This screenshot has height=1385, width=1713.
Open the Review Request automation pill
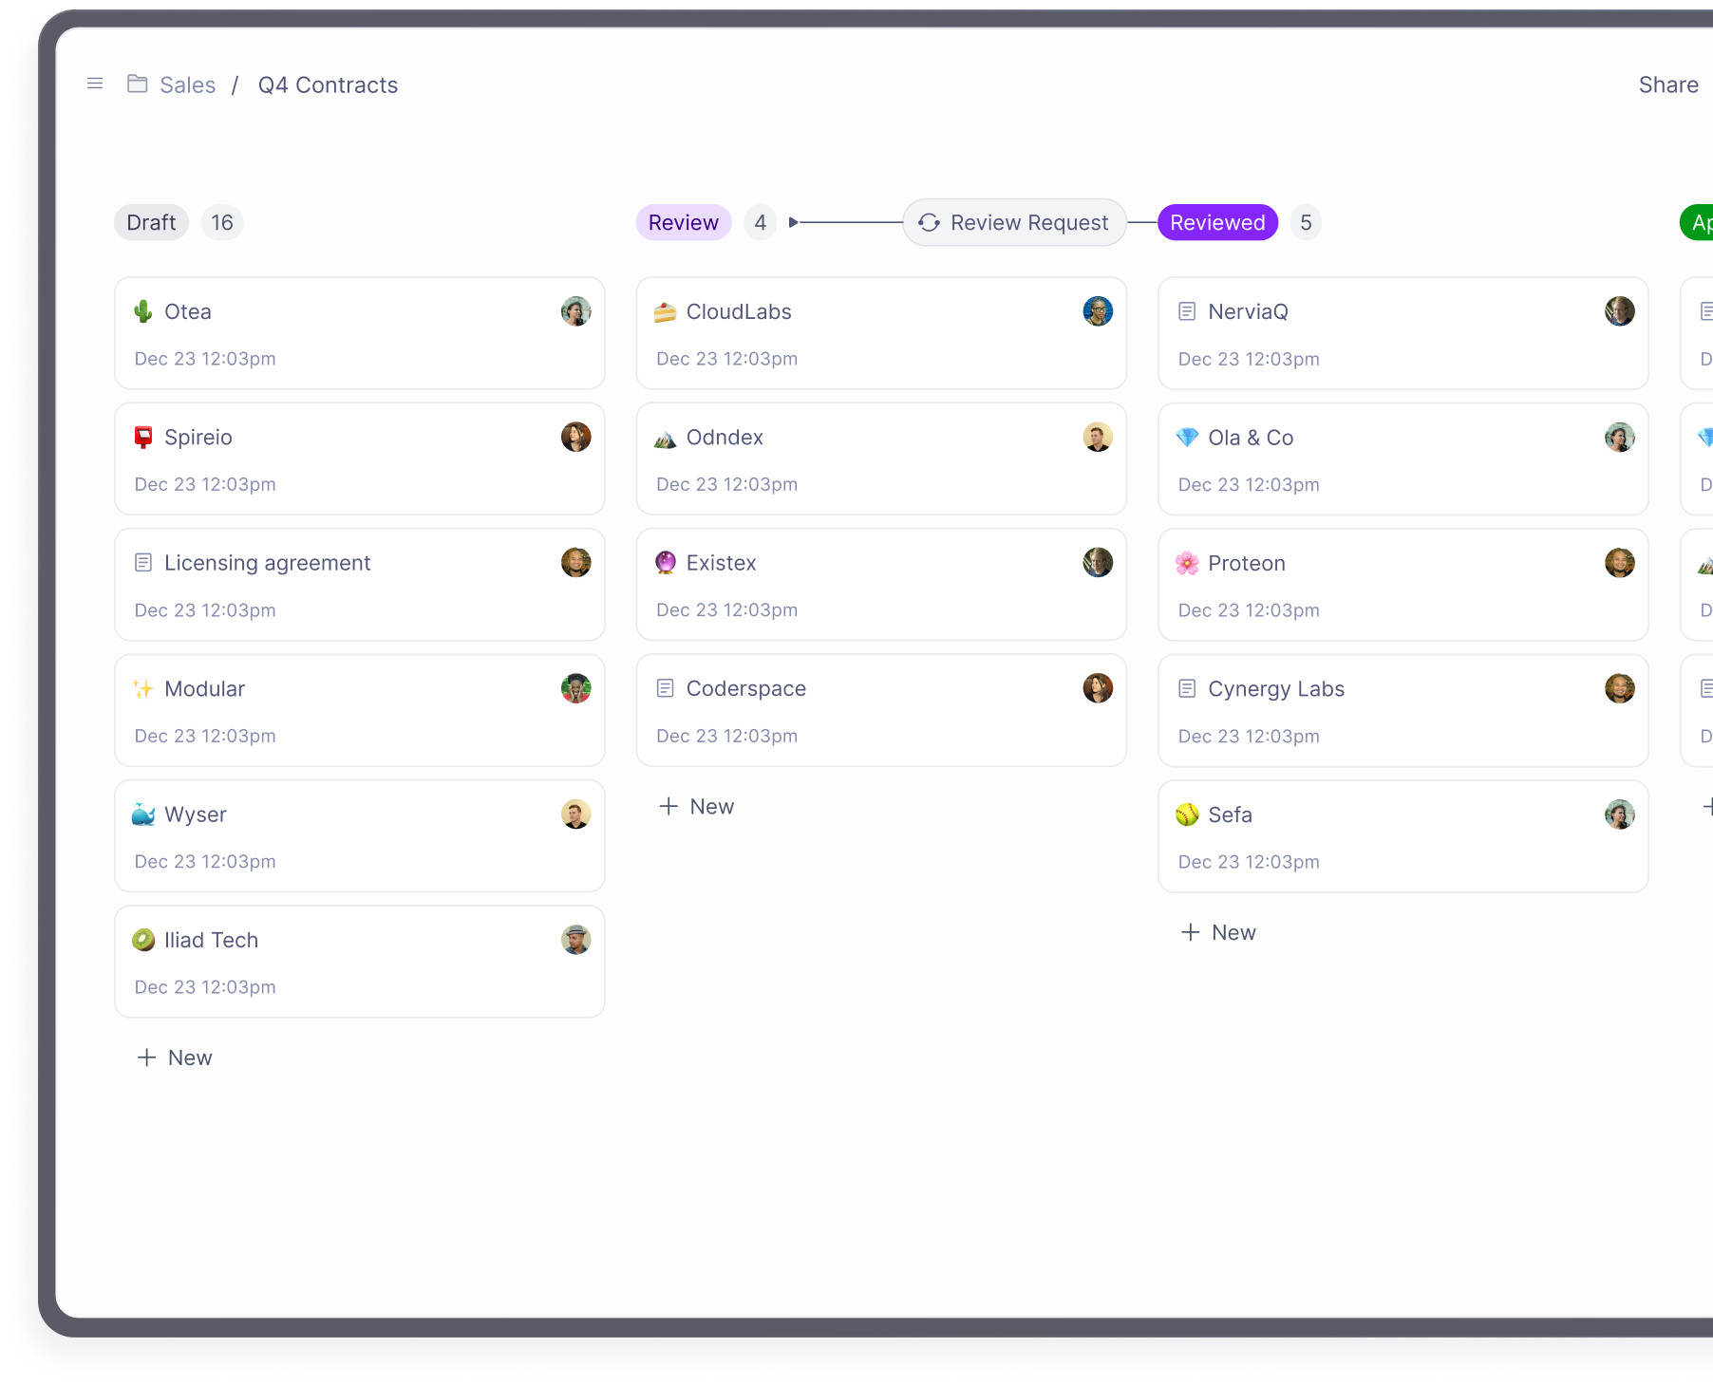(x=1014, y=222)
